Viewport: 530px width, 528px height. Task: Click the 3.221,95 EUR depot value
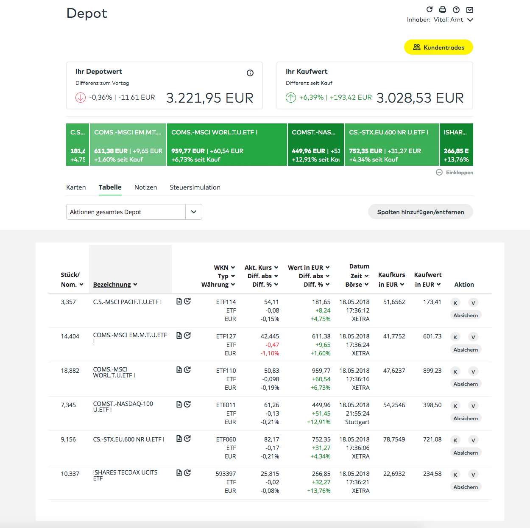209,98
